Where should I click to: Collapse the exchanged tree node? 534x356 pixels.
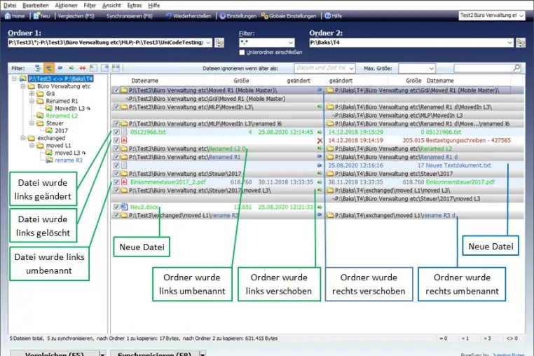tap(23, 138)
